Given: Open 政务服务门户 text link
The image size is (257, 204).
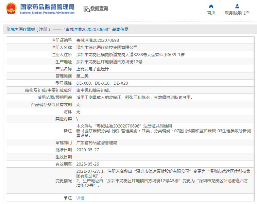Looking at the screenshot, I should click(237, 13).
